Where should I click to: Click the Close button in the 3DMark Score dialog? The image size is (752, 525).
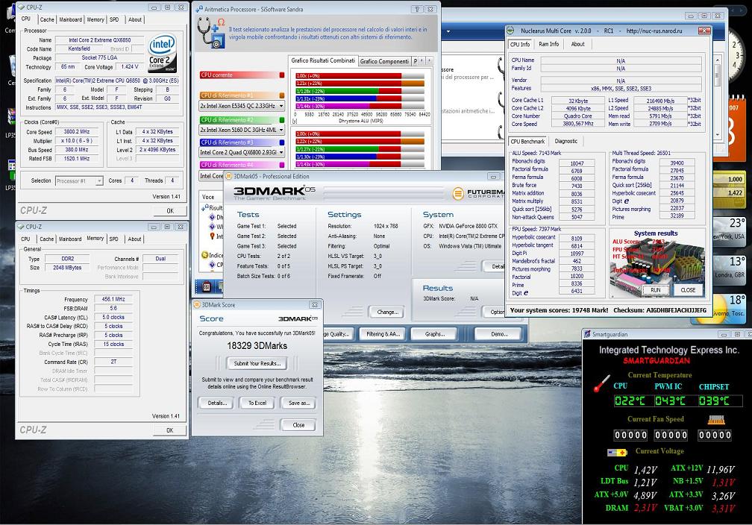coord(298,425)
